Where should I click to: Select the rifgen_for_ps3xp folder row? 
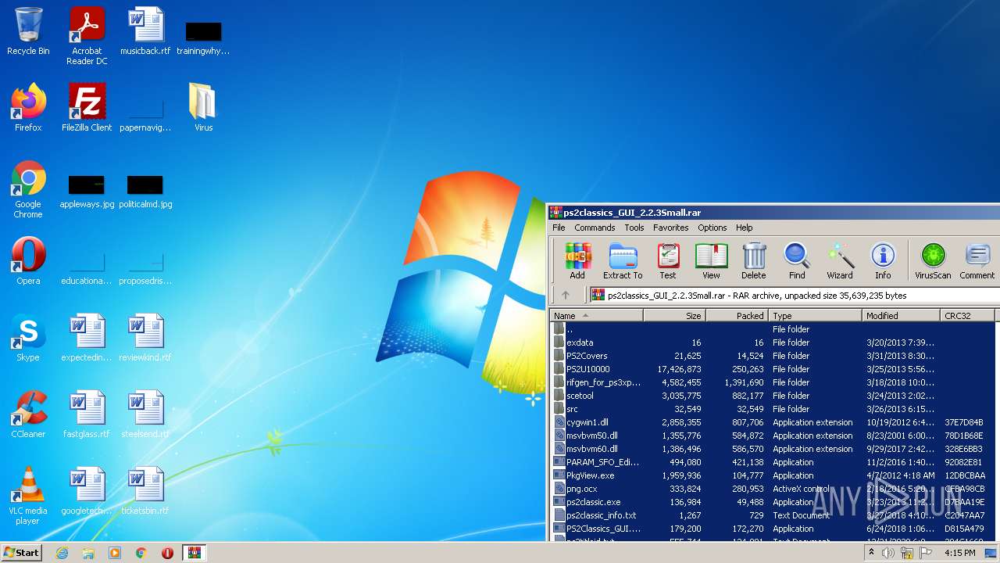(x=773, y=382)
